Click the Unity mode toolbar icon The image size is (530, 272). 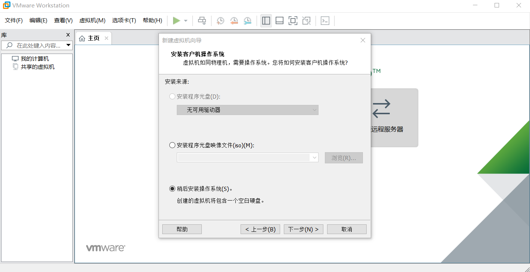point(306,21)
